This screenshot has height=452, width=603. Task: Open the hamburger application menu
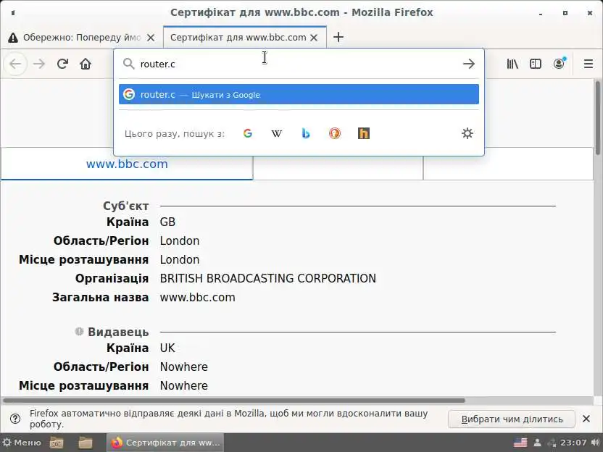click(x=589, y=64)
